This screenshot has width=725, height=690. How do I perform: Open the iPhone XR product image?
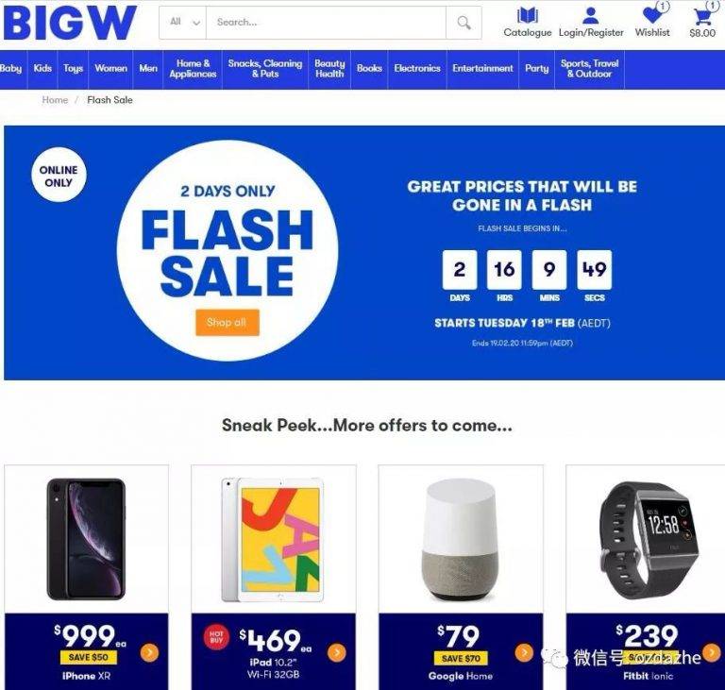pyautogui.click(x=86, y=539)
